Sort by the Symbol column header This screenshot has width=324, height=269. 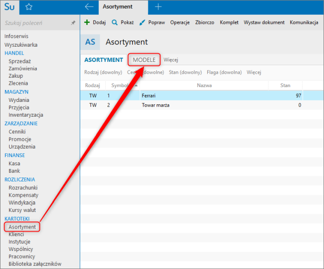[x=122, y=86]
